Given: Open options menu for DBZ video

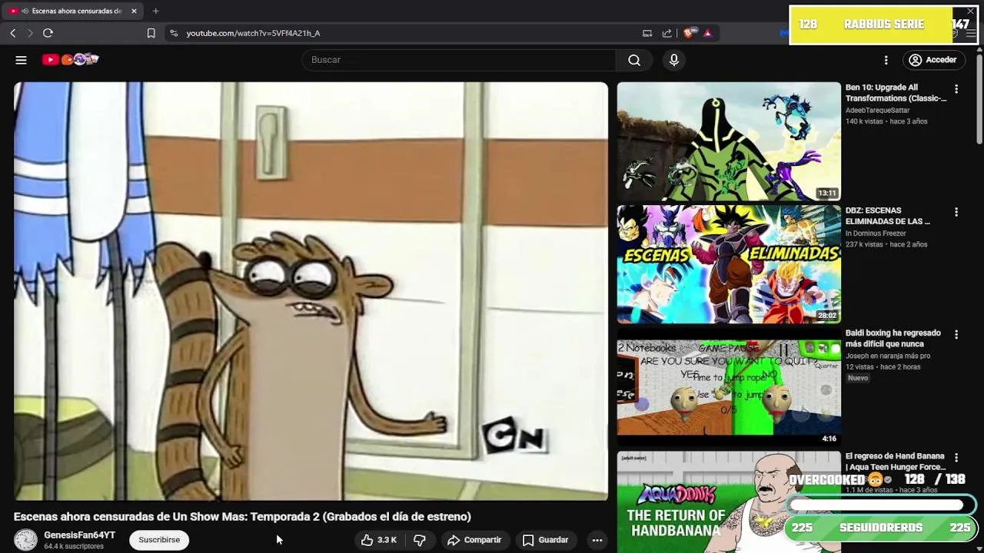Looking at the screenshot, I should (x=956, y=212).
